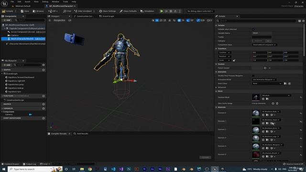
Task: Open Component Class dropdown
Action: coord(264,44)
